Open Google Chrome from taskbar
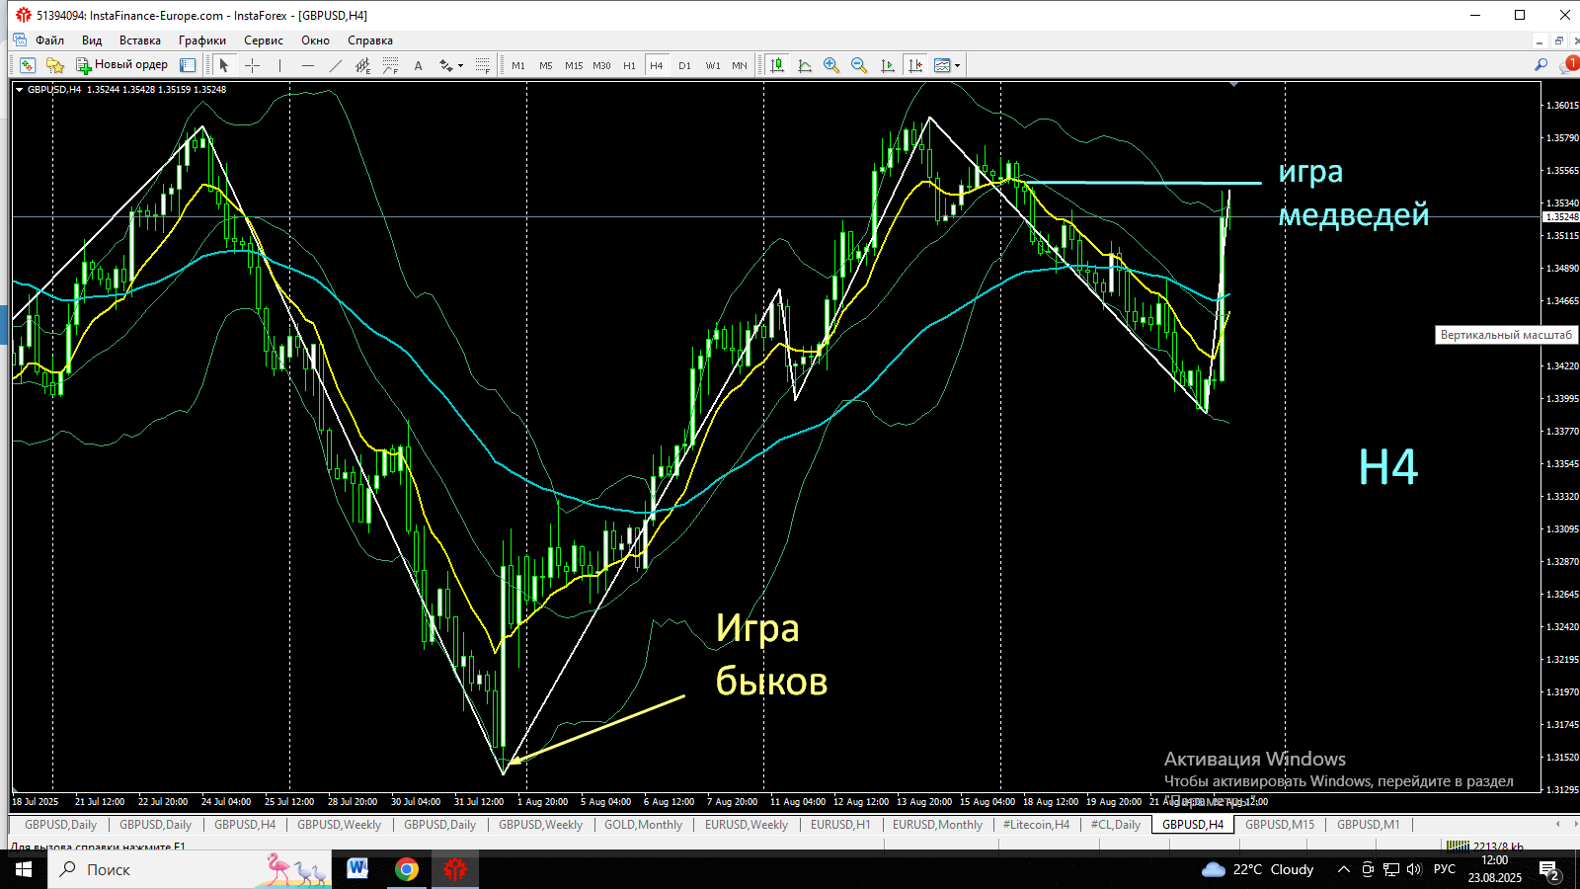 pyautogui.click(x=406, y=869)
